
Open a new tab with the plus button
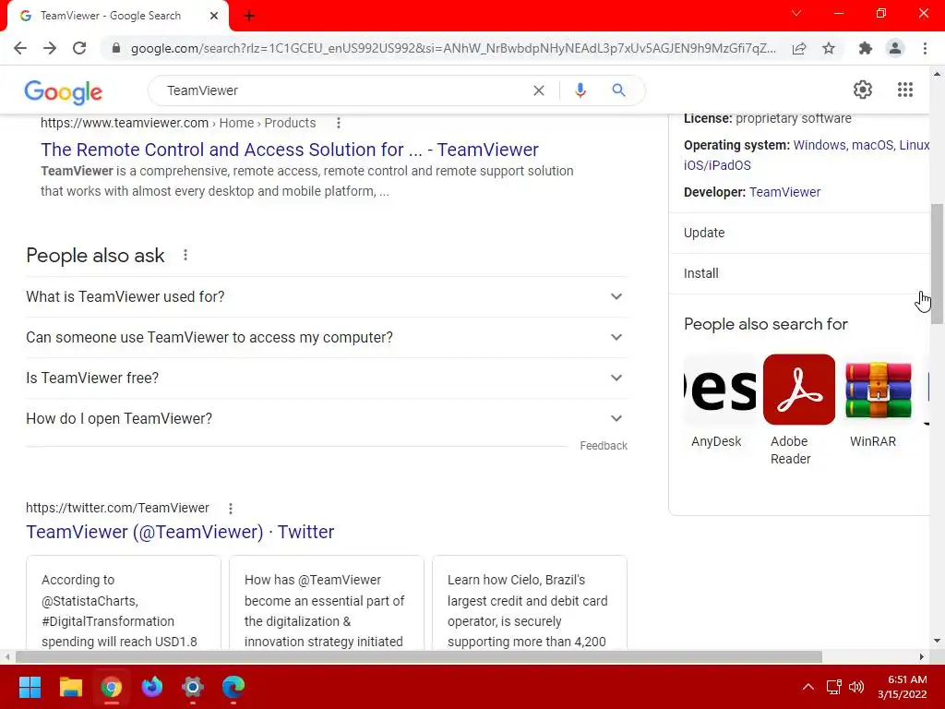pos(249,17)
